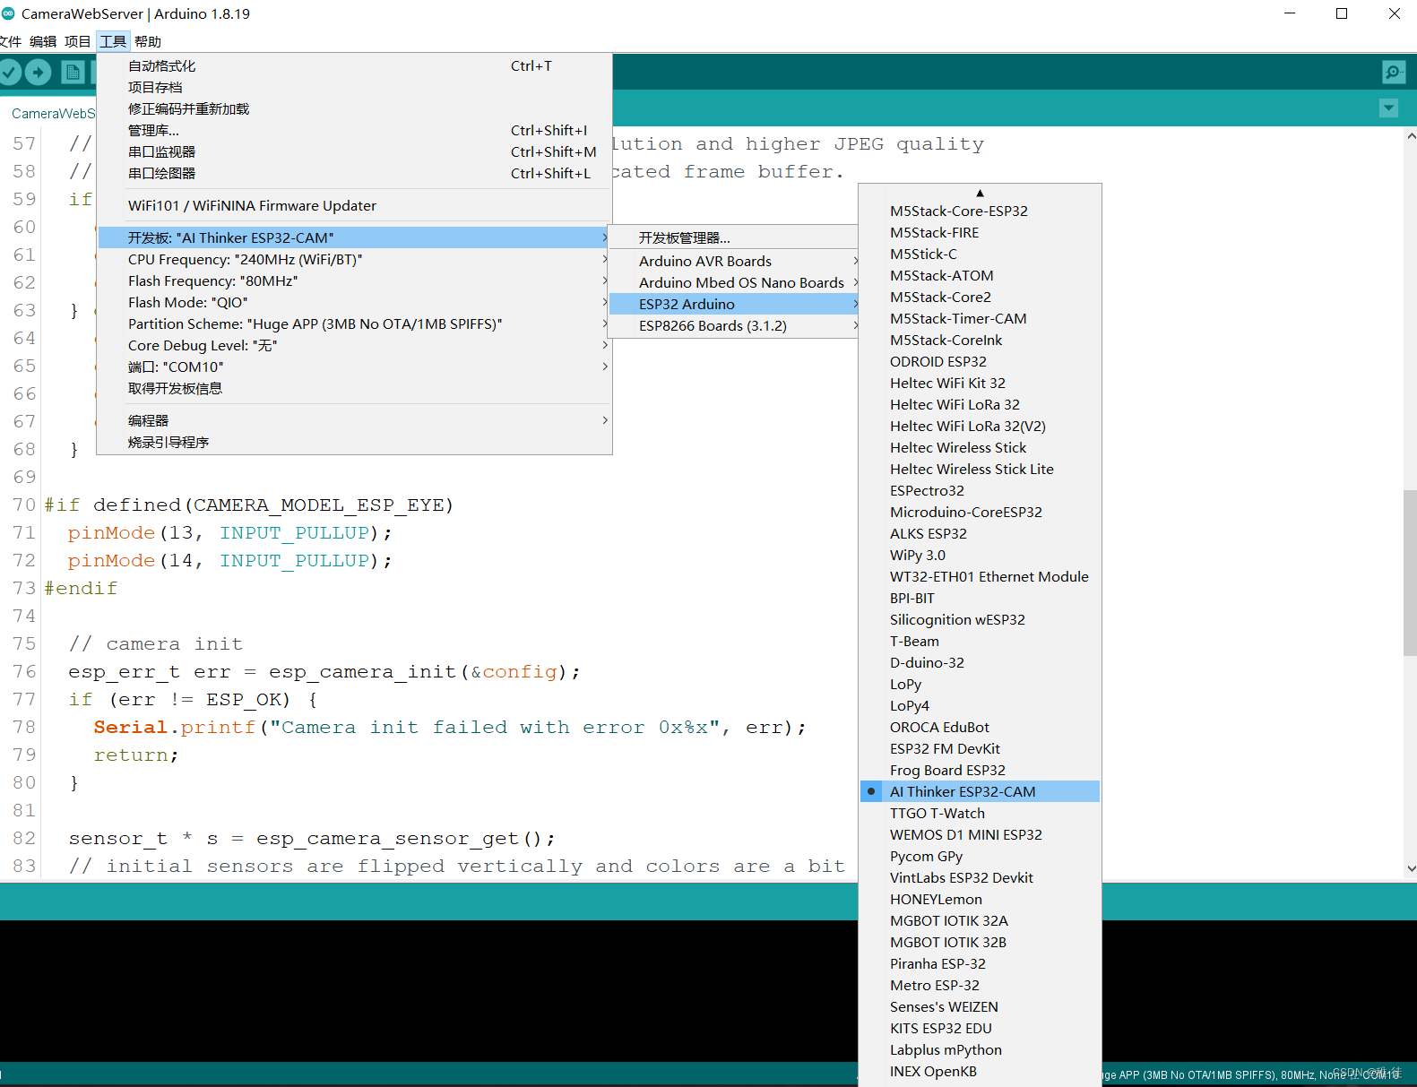This screenshot has width=1417, height=1087.
Task: Select Heltec WiFi Kit 32 board
Action: coord(979,383)
